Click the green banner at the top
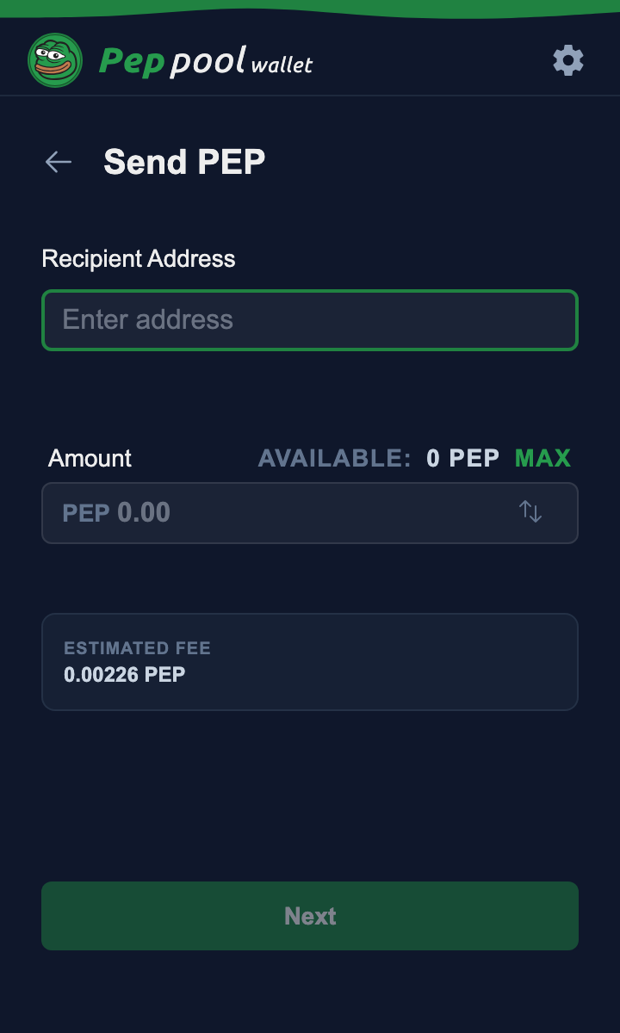The height and width of the screenshot is (1033, 620). tap(310, 7)
